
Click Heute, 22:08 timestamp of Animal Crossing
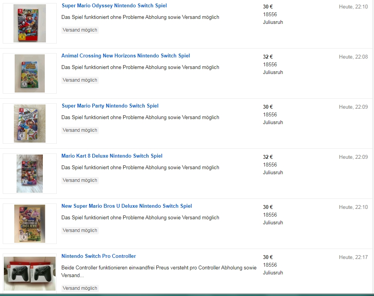(354, 57)
